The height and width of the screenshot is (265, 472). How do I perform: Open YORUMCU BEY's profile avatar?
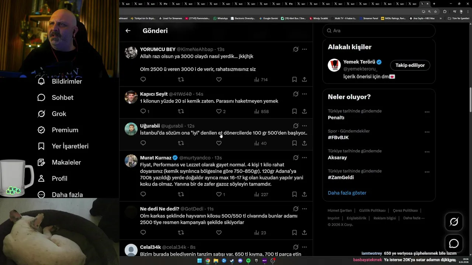[x=131, y=53]
